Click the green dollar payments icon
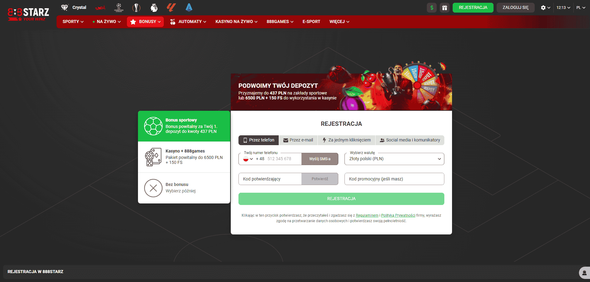Viewport: 590px width, 282px height. (431, 8)
